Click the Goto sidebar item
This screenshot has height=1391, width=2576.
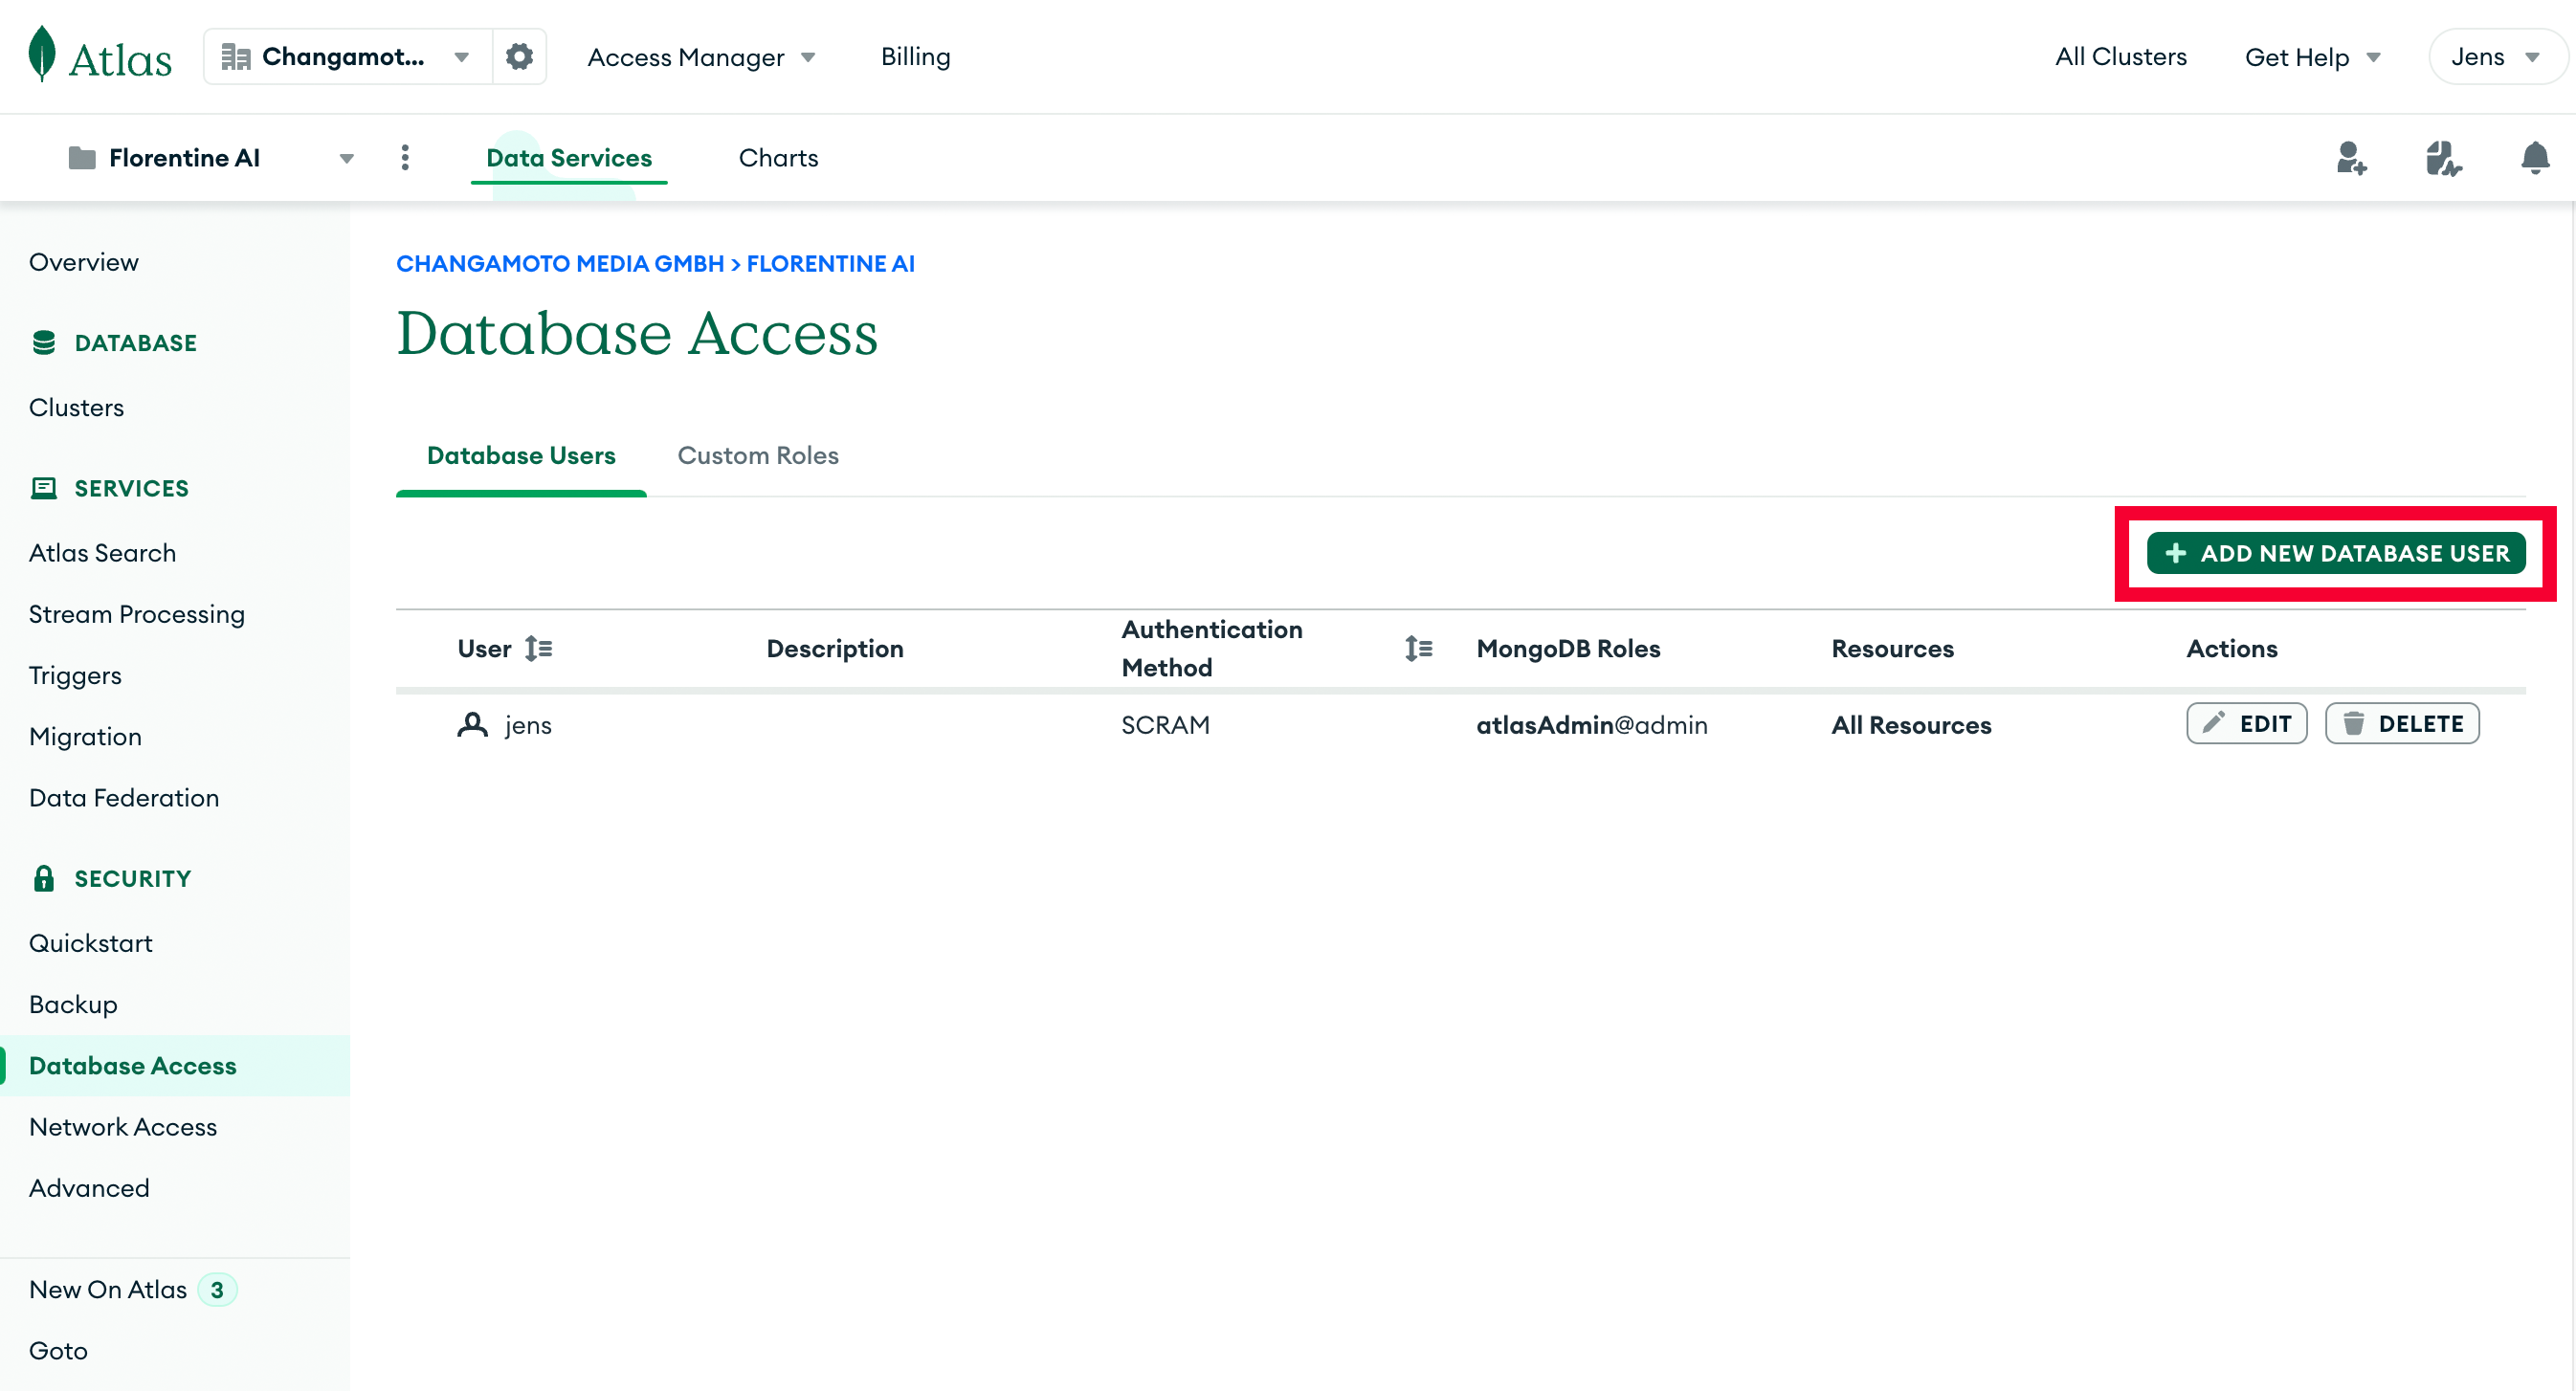tap(58, 1351)
